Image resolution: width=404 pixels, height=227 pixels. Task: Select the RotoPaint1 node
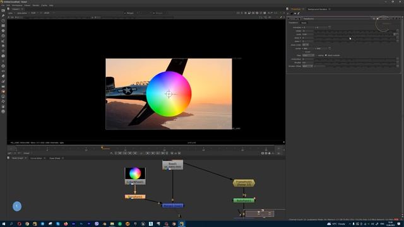pyautogui.click(x=244, y=201)
